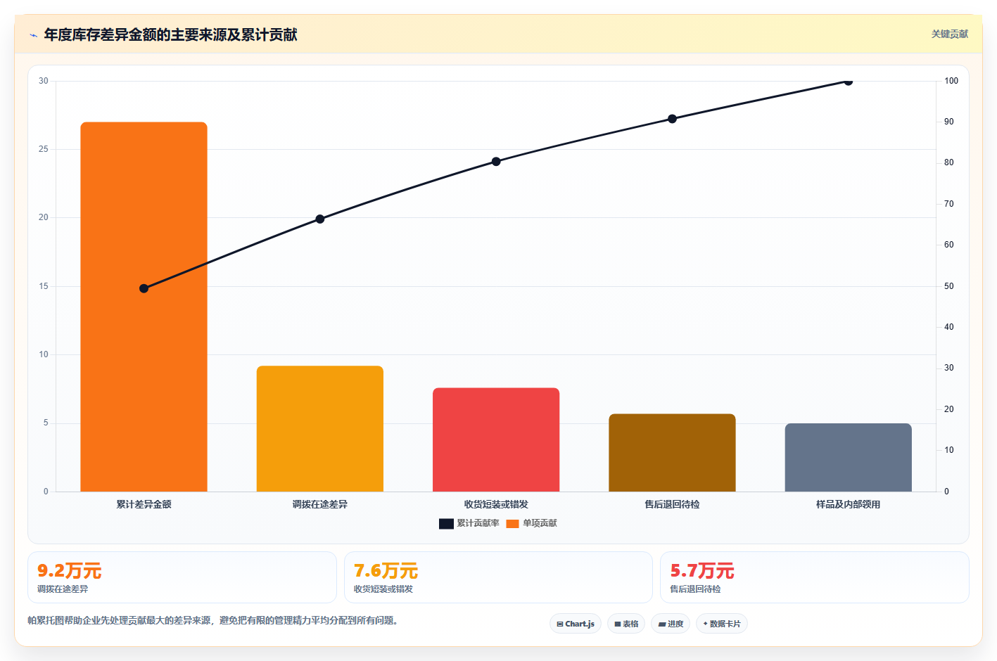Click the line point above 样品及内部领用 bar
Image resolution: width=997 pixels, height=661 pixels.
pos(848,81)
